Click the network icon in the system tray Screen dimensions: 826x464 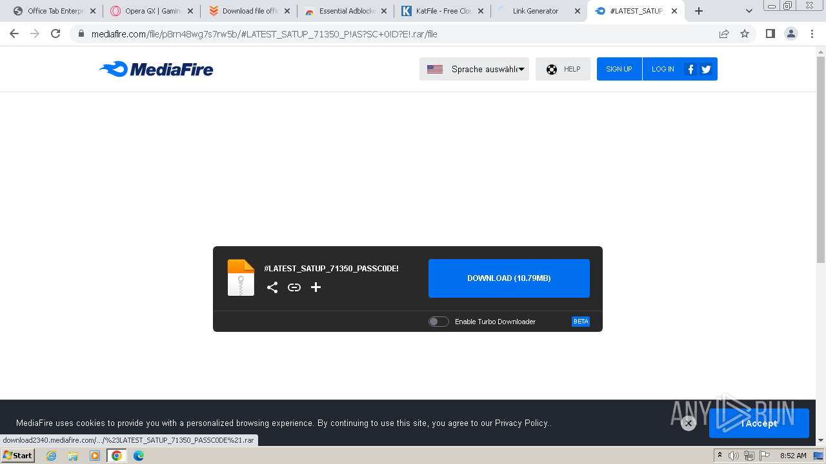click(749, 456)
